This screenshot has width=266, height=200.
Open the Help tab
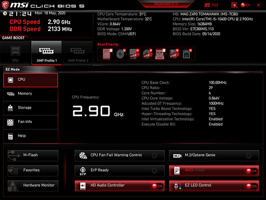[31, 136]
